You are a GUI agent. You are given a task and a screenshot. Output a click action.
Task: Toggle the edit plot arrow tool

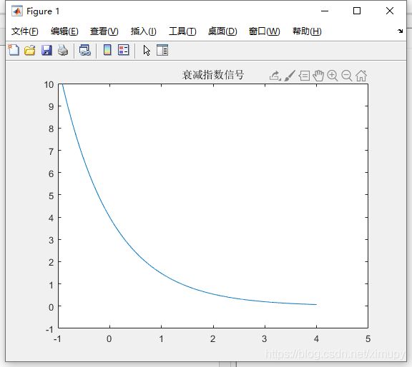coord(147,51)
